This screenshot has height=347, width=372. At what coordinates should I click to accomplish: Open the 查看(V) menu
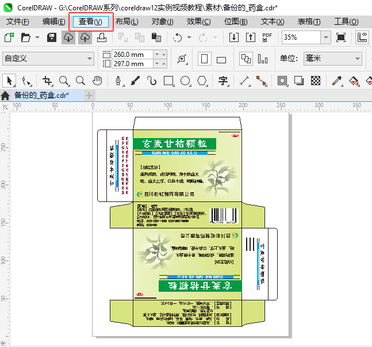[x=90, y=22]
